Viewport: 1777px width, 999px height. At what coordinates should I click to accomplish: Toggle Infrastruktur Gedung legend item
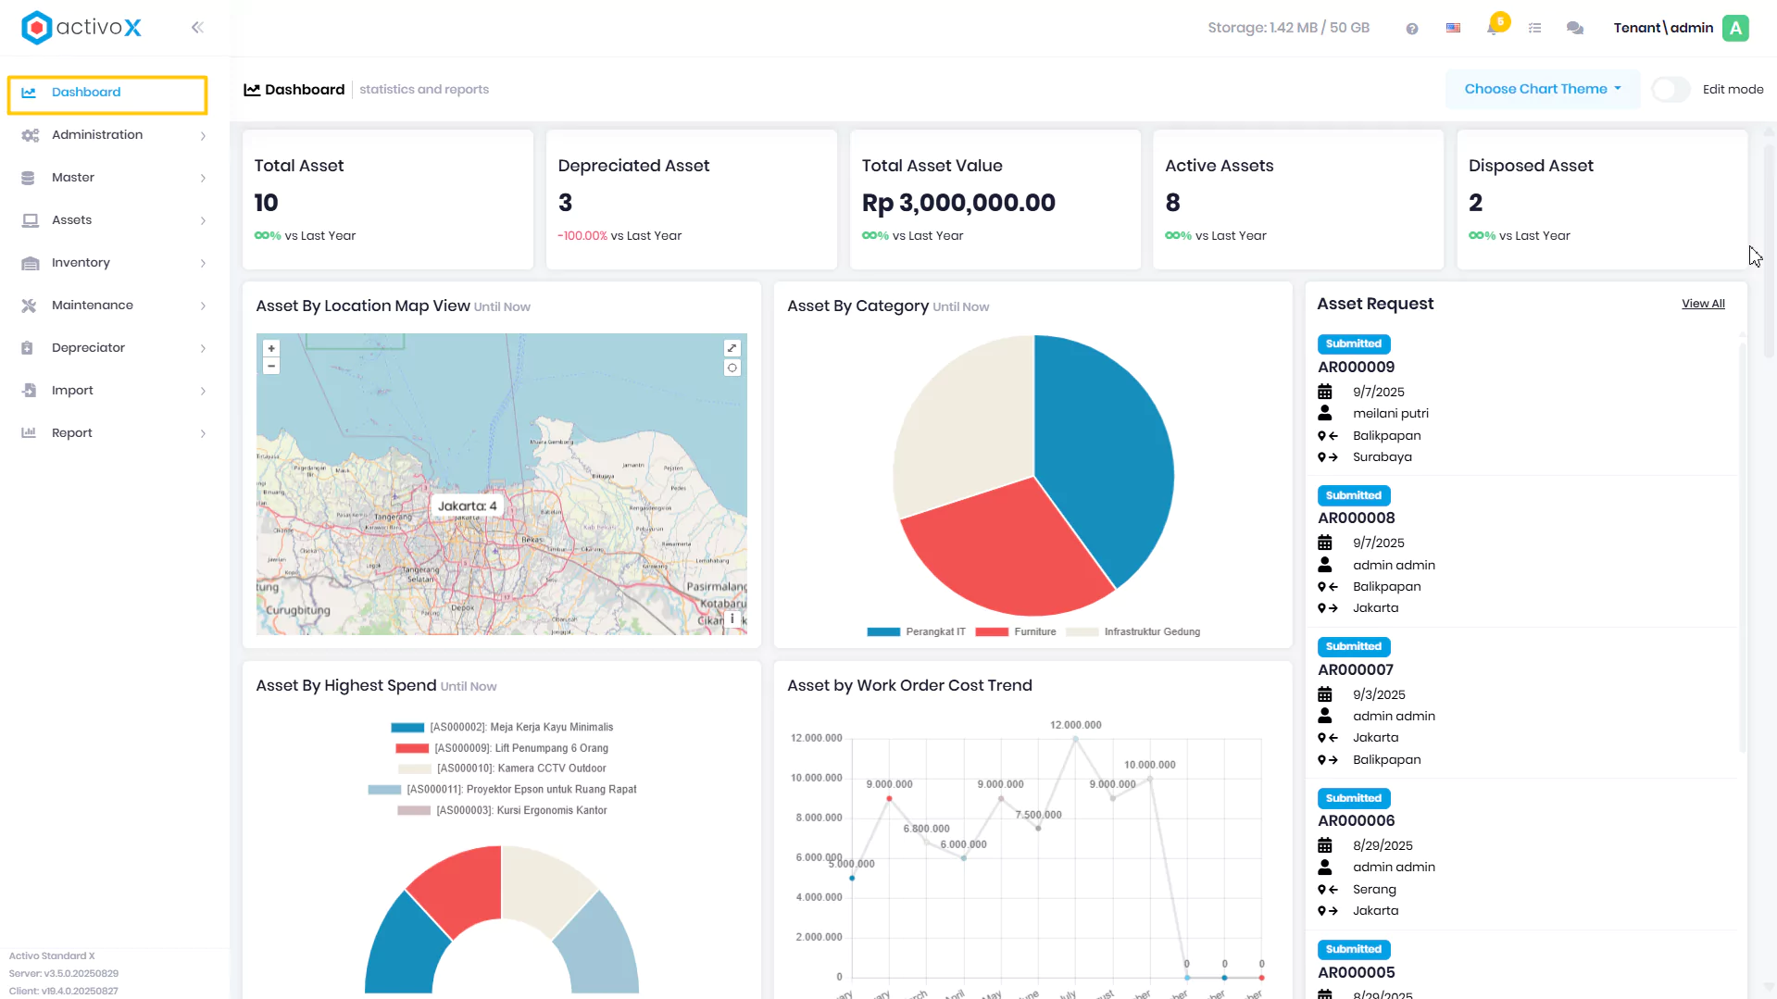tap(1133, 632)
